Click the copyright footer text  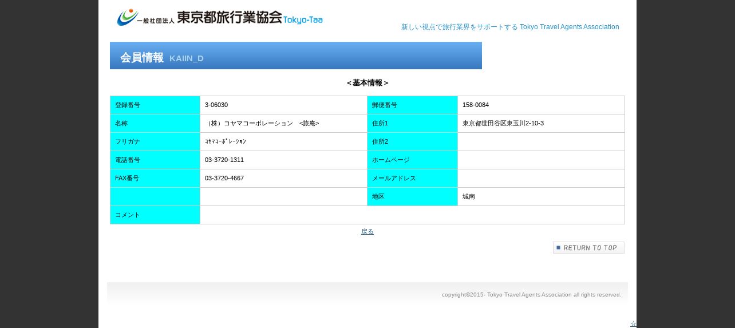531,295
